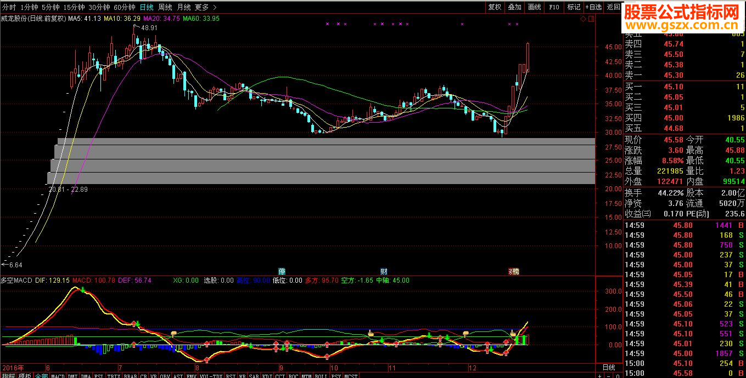Select the ROC indicator tab

[x=293, y=375]
